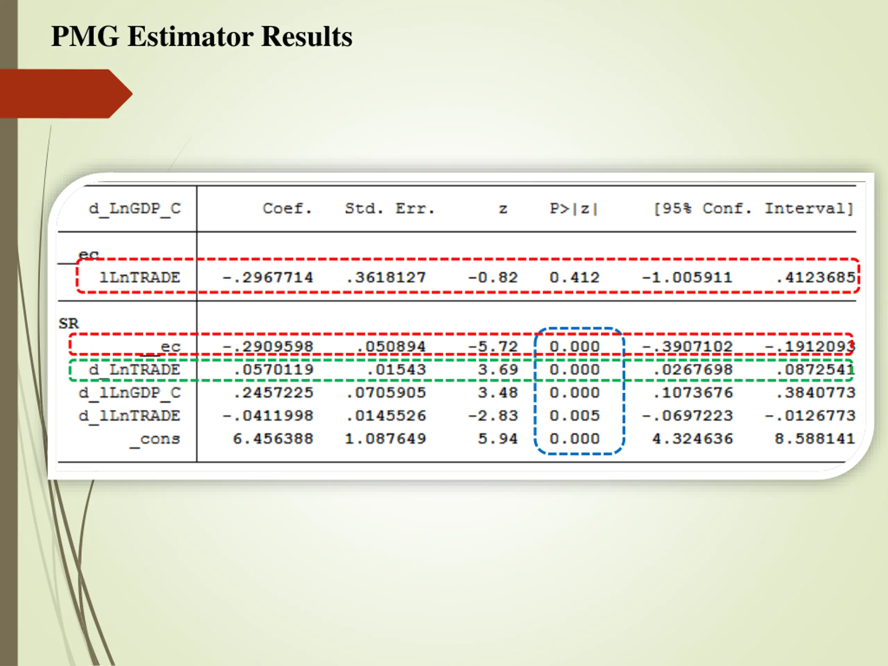
Task: Click the lower bound 4.324636
Action: [693, 439]
